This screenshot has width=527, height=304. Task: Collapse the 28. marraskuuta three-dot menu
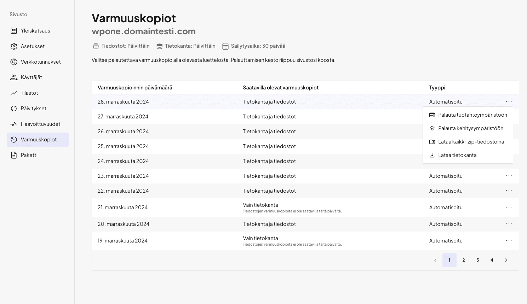point(509,101)
